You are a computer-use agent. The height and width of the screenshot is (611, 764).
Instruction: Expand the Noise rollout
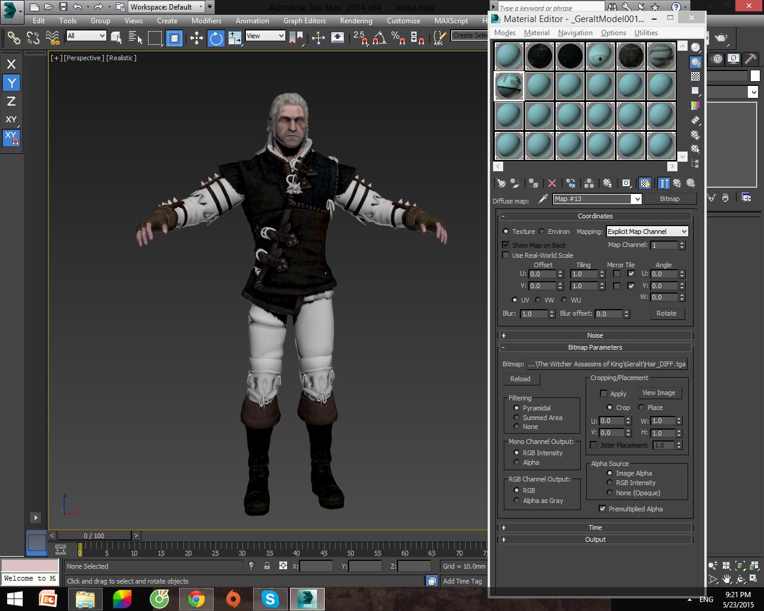(594, 335)
